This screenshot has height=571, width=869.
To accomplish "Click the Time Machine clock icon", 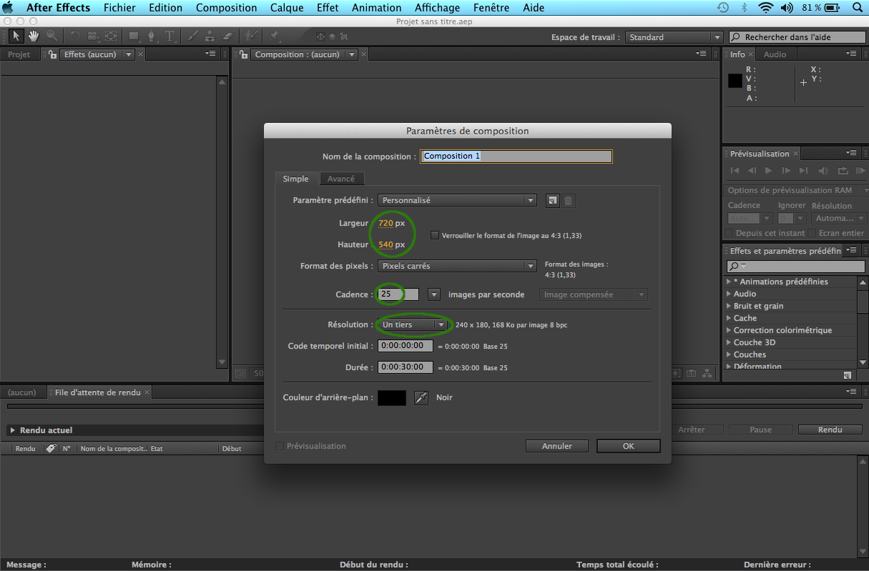I will [x=723, y=8].
